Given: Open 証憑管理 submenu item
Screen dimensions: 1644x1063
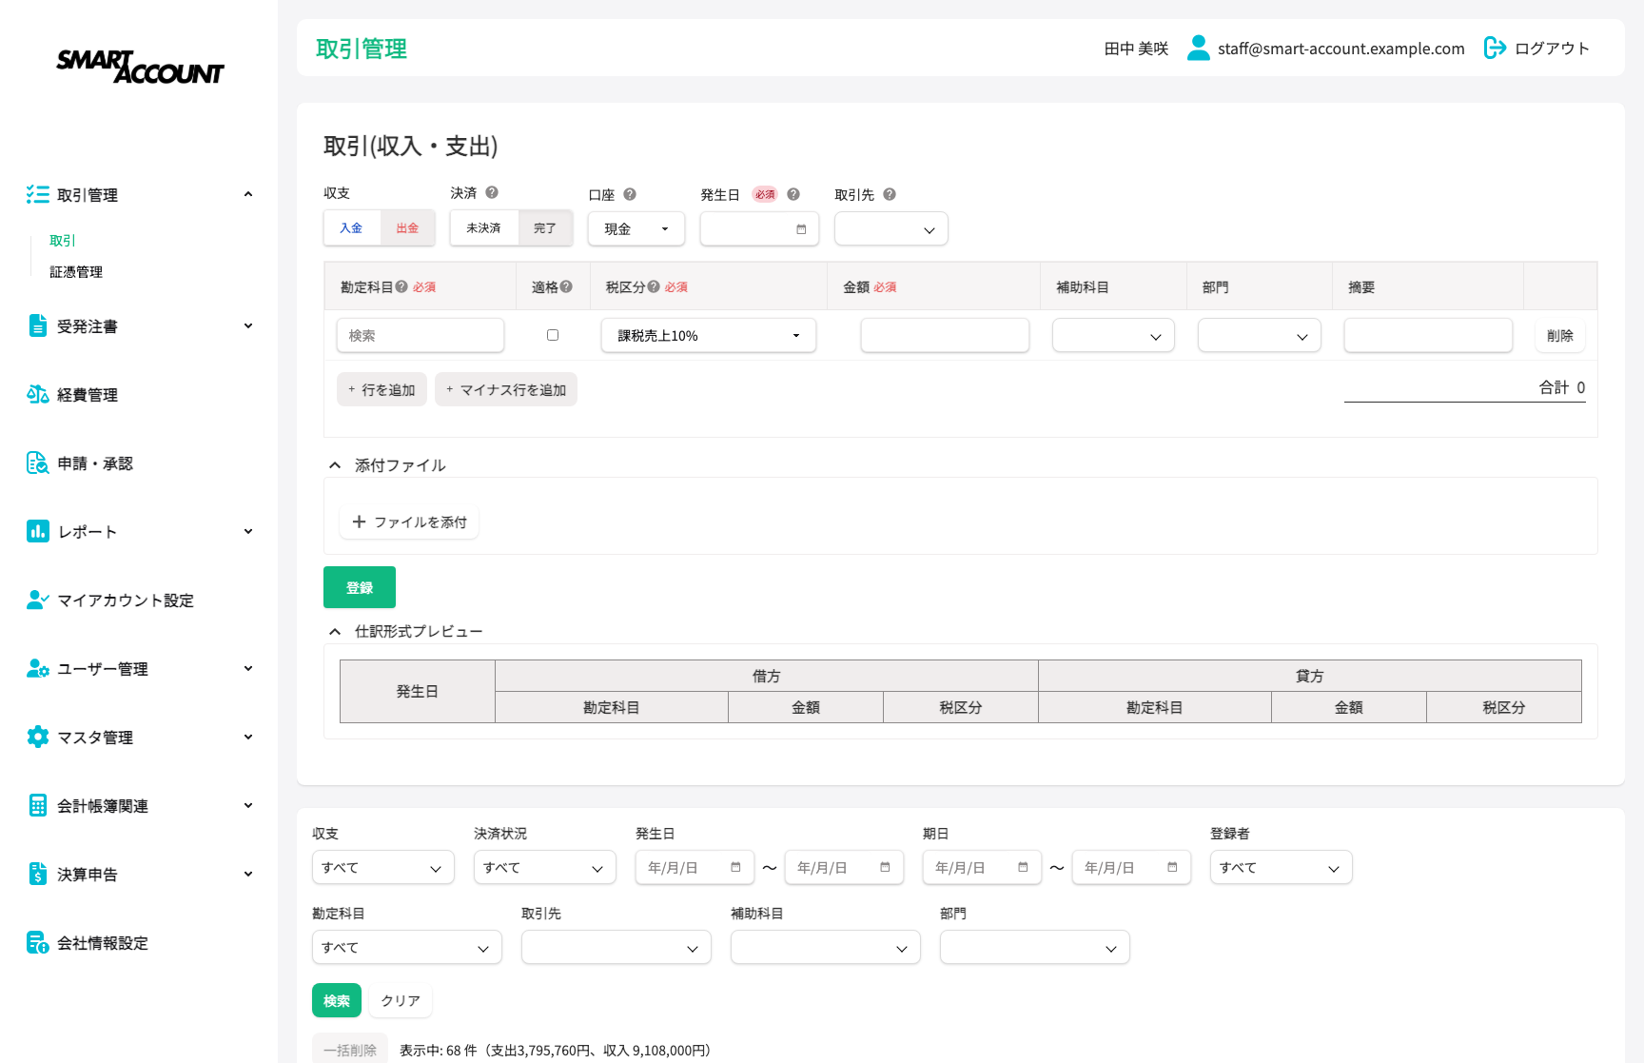Looking at the screenshot, I should [x=76, y=272].
